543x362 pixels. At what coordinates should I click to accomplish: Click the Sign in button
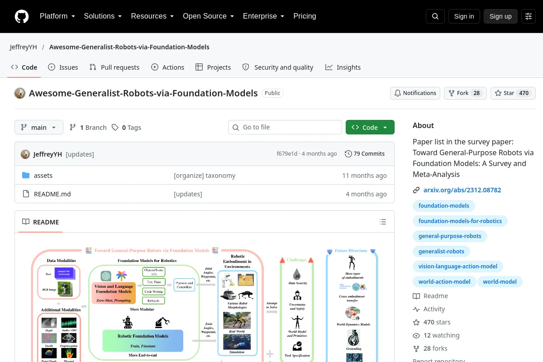point(464,16)
